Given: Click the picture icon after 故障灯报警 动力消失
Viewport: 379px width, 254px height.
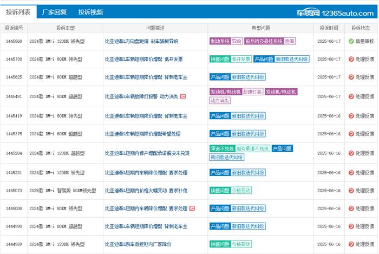Looking at the screenshot, I should point(183,96).
